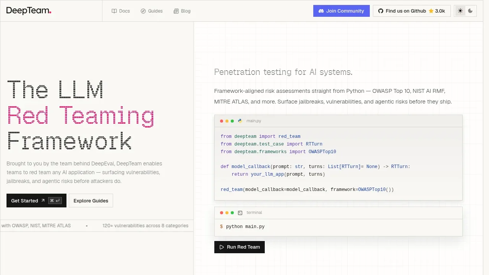The image size is (489, 275).
Task: Click the 'Red Teaming' pink headline text
Action: (81, 116)
